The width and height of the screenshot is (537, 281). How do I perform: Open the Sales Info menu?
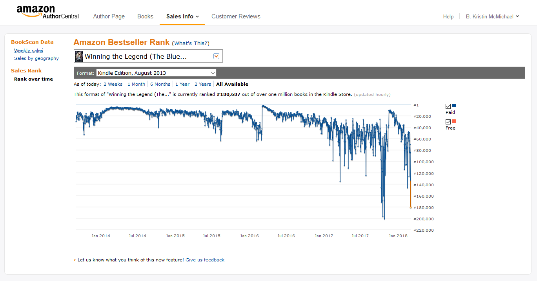(x=182, y=16)
